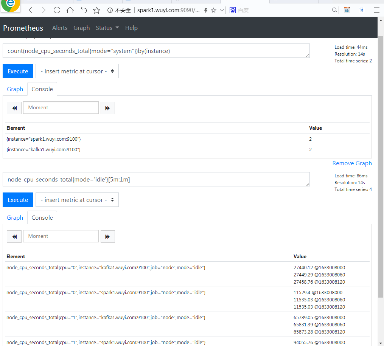Click the browser forward arrow
The width and height of the screenshot is (384, 346).
point(44,10)
